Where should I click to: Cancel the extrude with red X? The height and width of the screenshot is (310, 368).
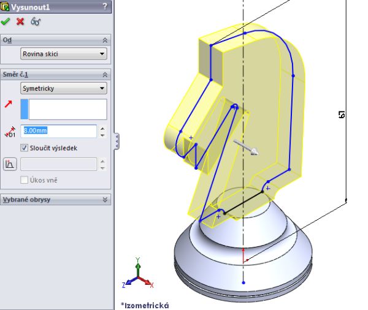click(x=20, y=21)
